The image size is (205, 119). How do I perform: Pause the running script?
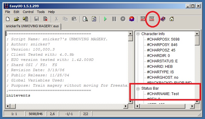[x=114, y=19]
